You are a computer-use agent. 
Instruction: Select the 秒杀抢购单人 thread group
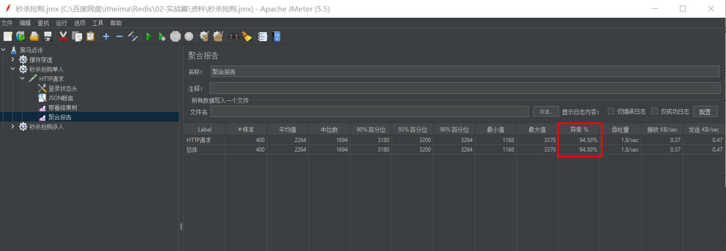pyautogui.click(x=46, y=69)
